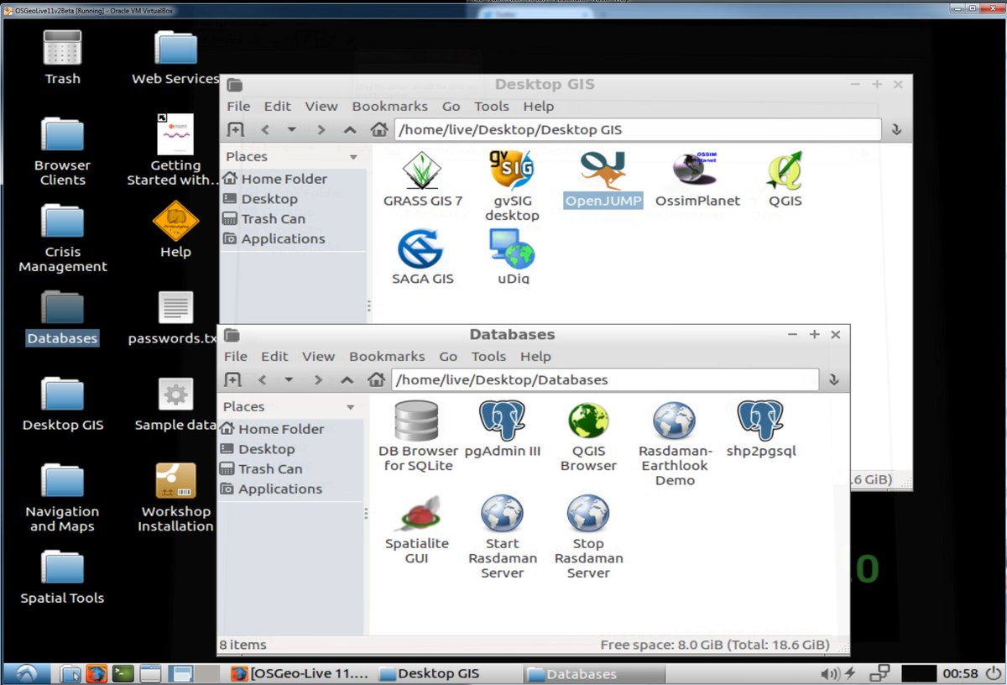Expand history dropdown in Desktop GIS toolbar
The width and height of the screenshot is (1007, 685).
[x=292, y=129]
